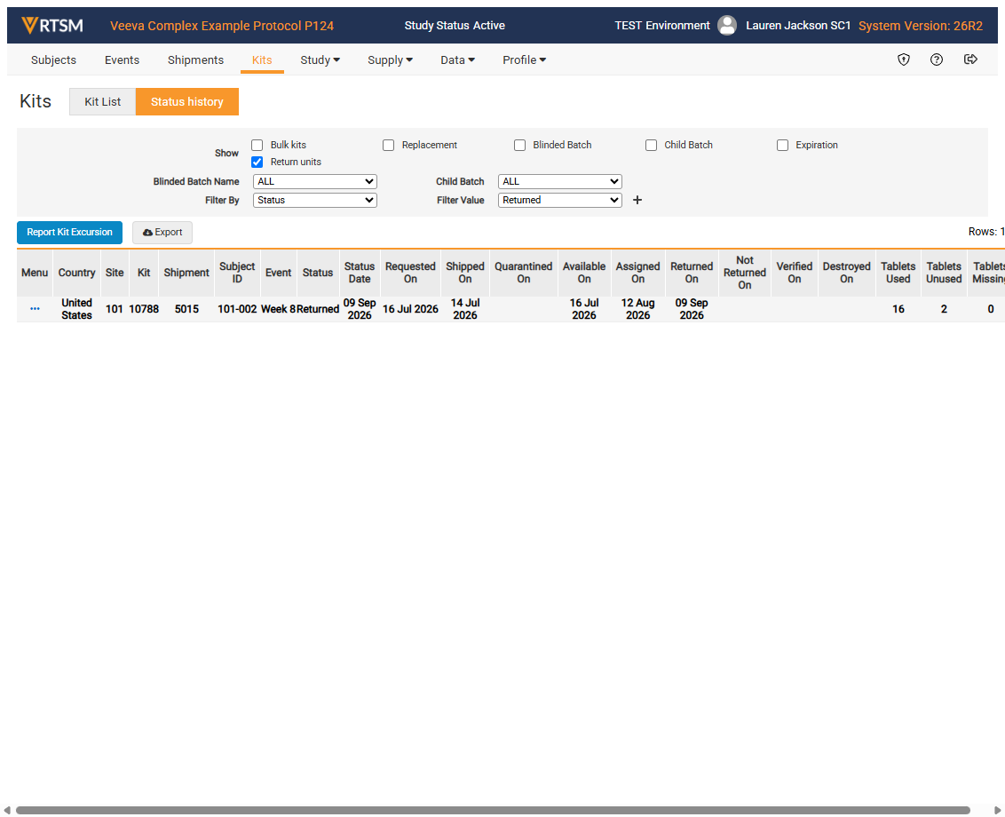
Task: Click shipment 5015 cell
Action: (x=186, y=309)
